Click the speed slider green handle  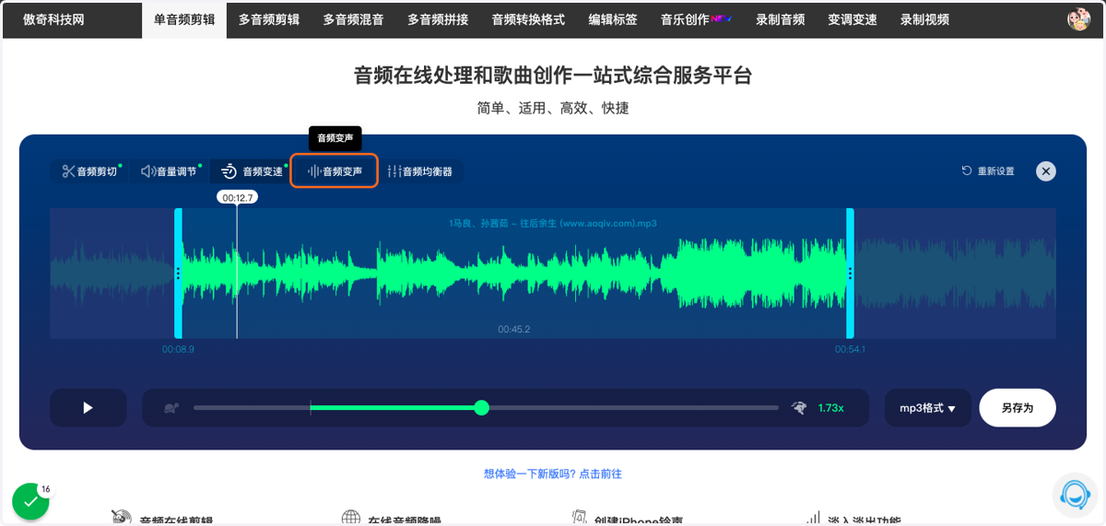point(481,407)
